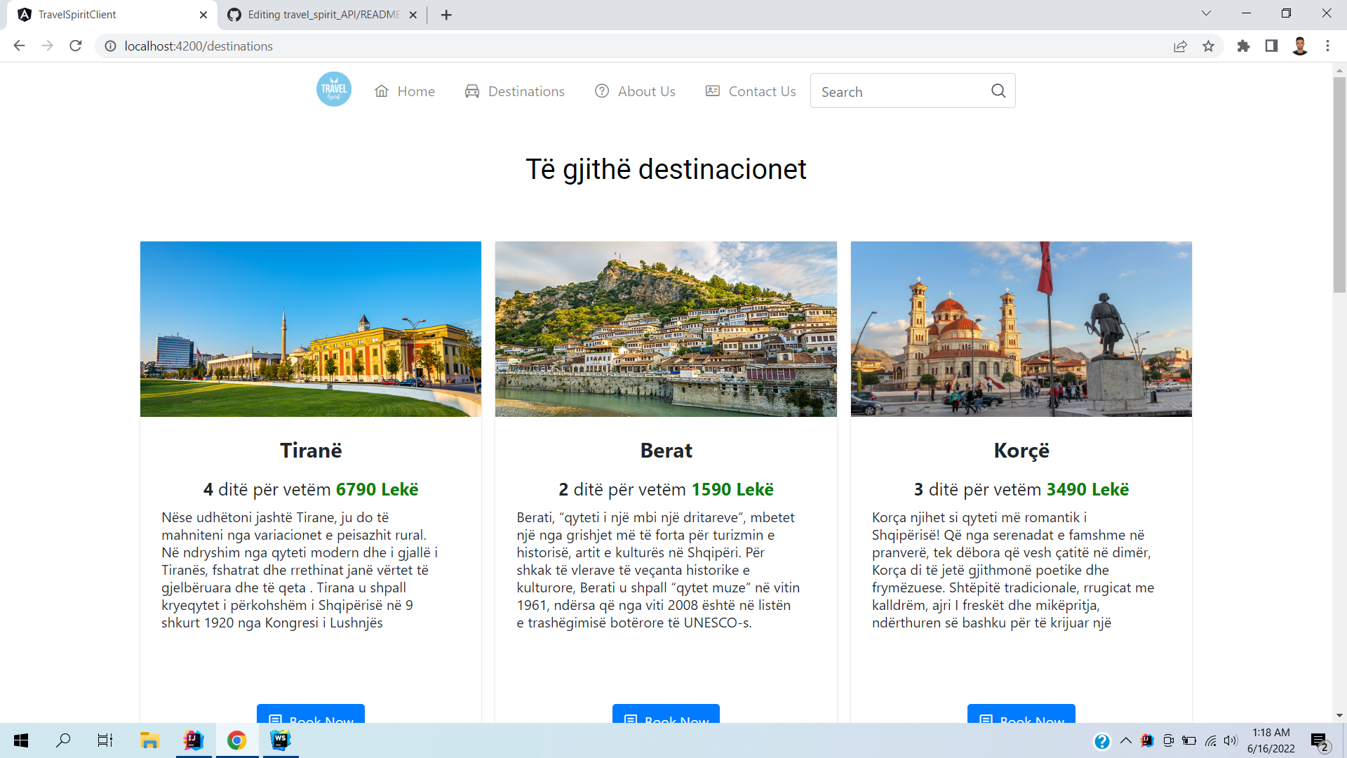Open IntelliJ IDEA from the taskbar
The width and height of the screenshot is (1347, 758).
pyautogui.click(x=193, y=740)
